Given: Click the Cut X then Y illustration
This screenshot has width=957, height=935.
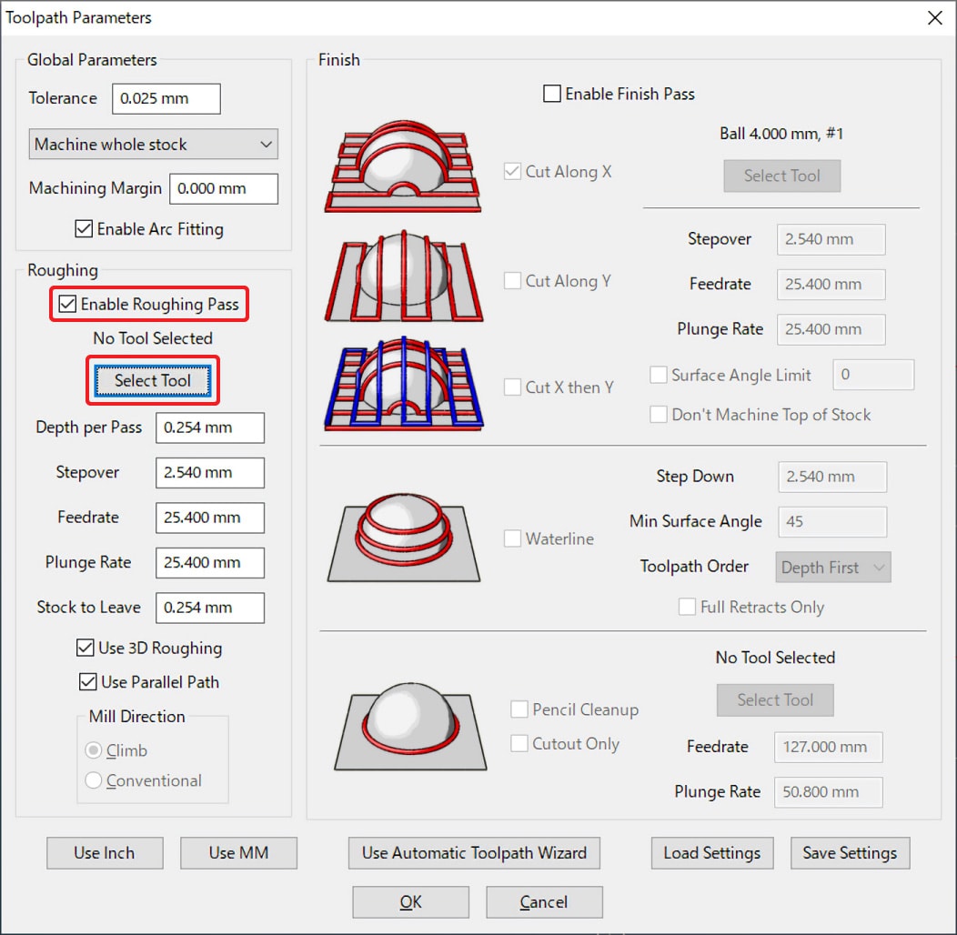Looking at the screenshot, I should [x=403, y=384].
